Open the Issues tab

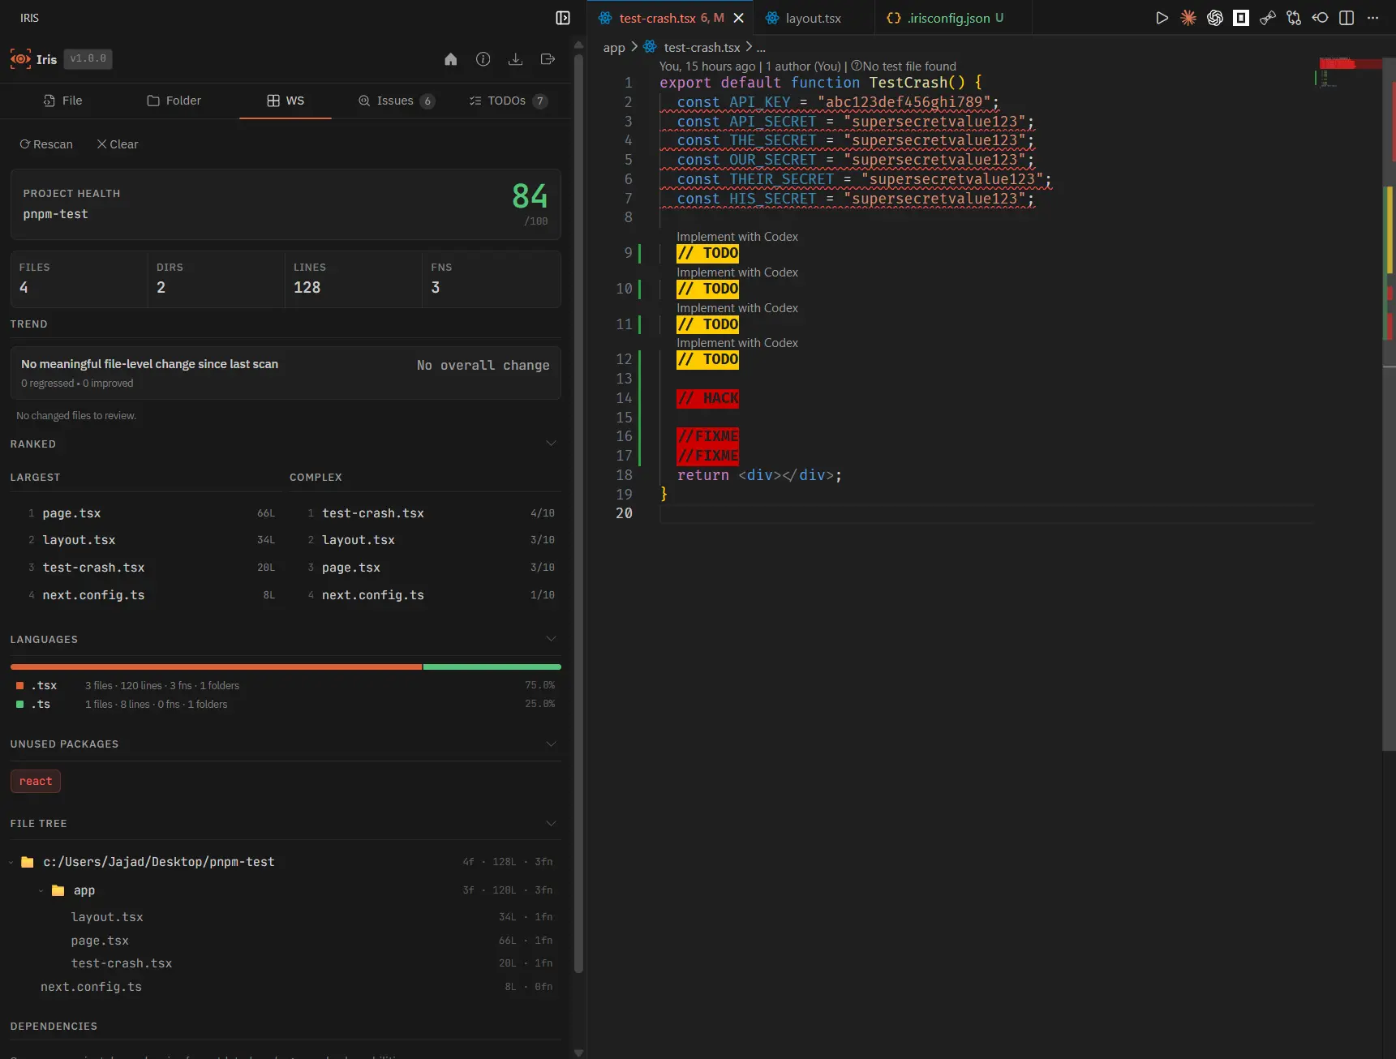(396, 101)
